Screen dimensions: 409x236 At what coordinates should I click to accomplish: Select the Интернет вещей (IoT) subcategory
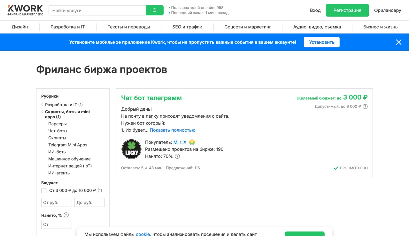(x=70, y=166)
